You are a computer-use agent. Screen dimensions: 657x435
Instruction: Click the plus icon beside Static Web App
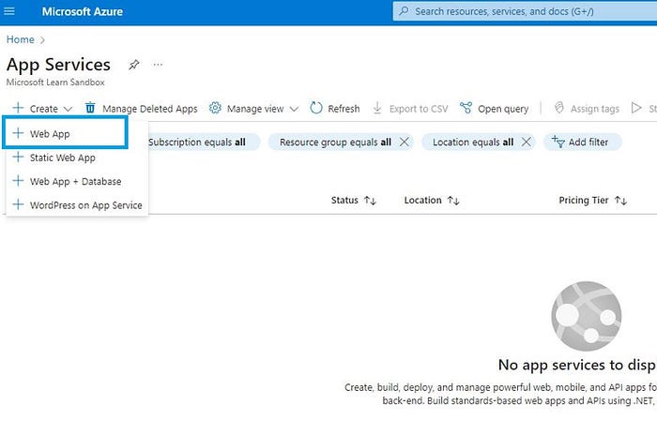[x=18, y=157]
